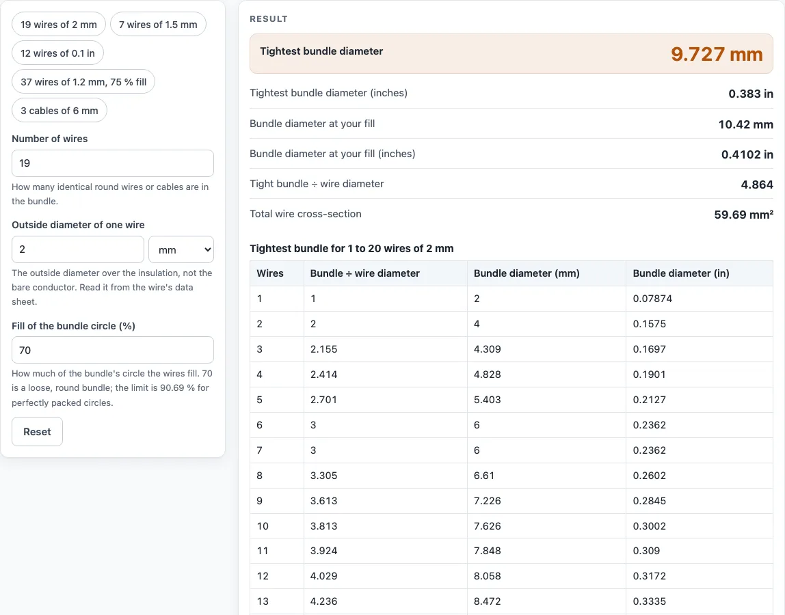Select the '19 wires of 2 mm' preset
Image resolution: width=785 pixels, height=615 pixels.
click(59, 25)
